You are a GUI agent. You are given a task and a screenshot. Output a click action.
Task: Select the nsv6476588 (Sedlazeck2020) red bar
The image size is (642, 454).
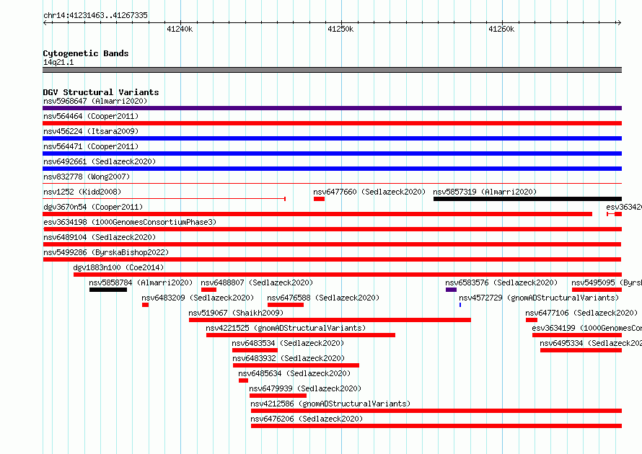tap(286, 305)
